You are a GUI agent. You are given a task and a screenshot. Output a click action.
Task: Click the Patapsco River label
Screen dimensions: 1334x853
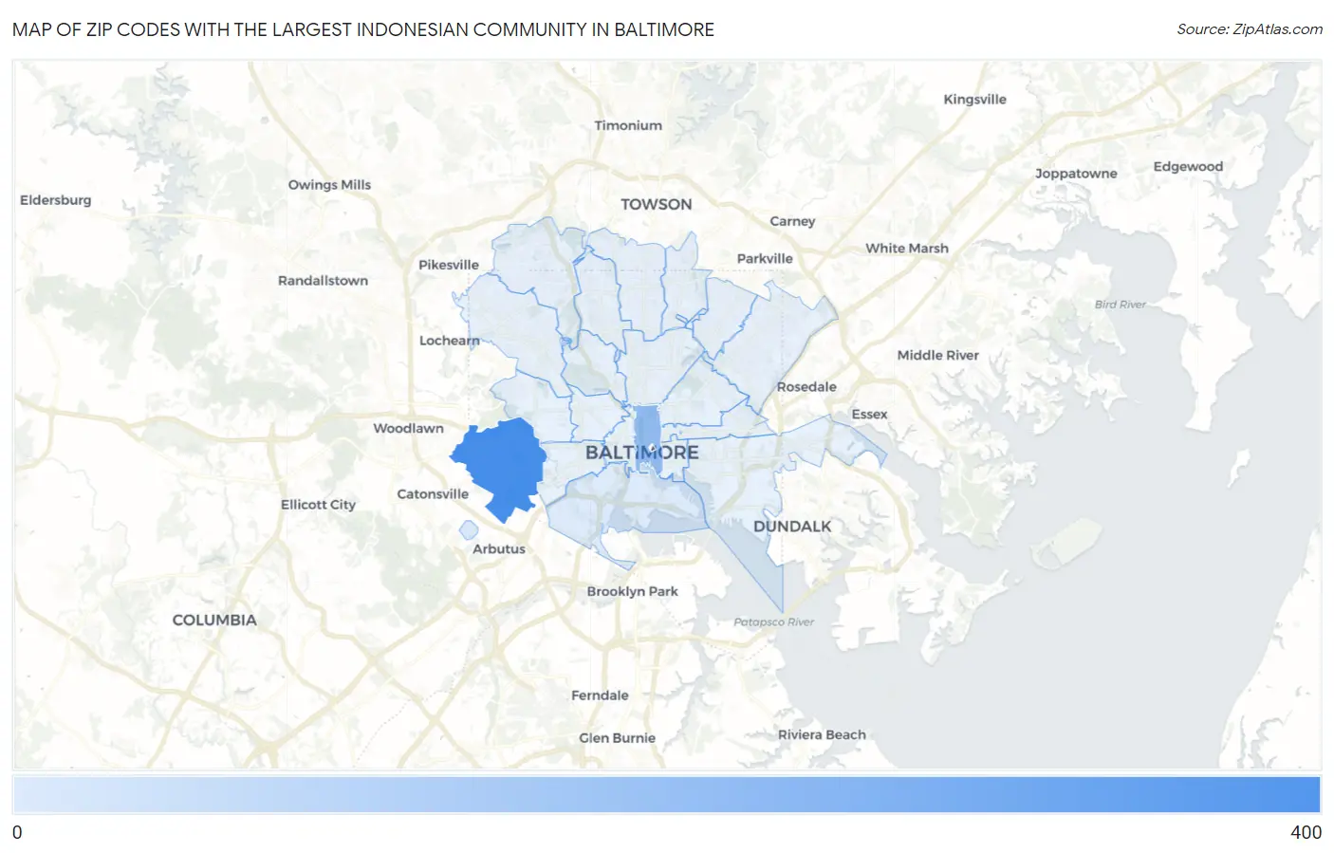coord(774,622)
